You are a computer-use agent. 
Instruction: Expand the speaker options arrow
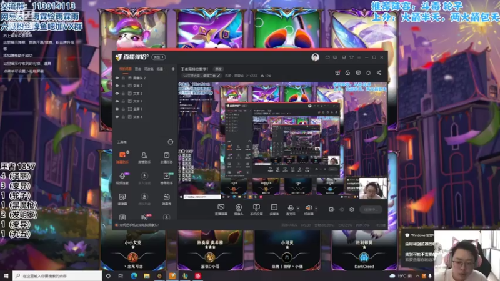[x=316, y=209]
